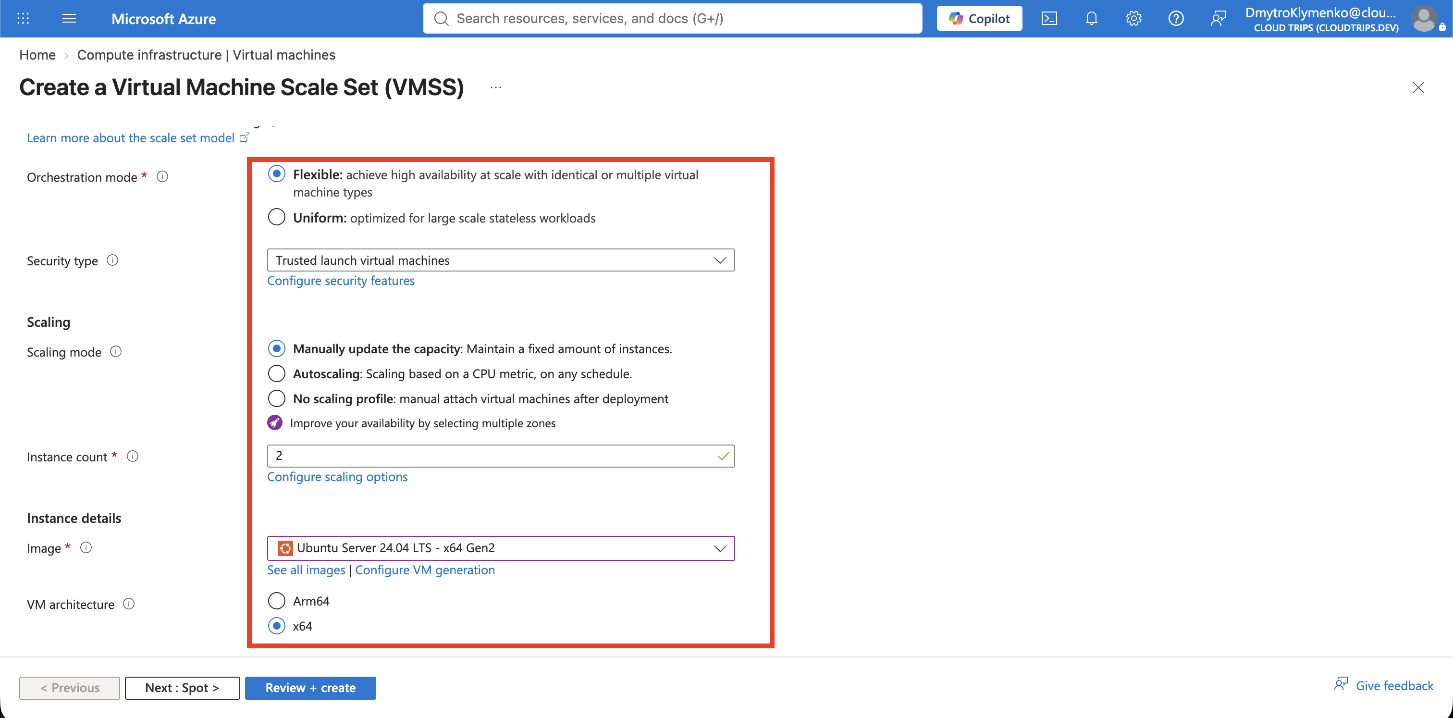Focus the search resources box
1453x718 pixels.
[672, 19]
